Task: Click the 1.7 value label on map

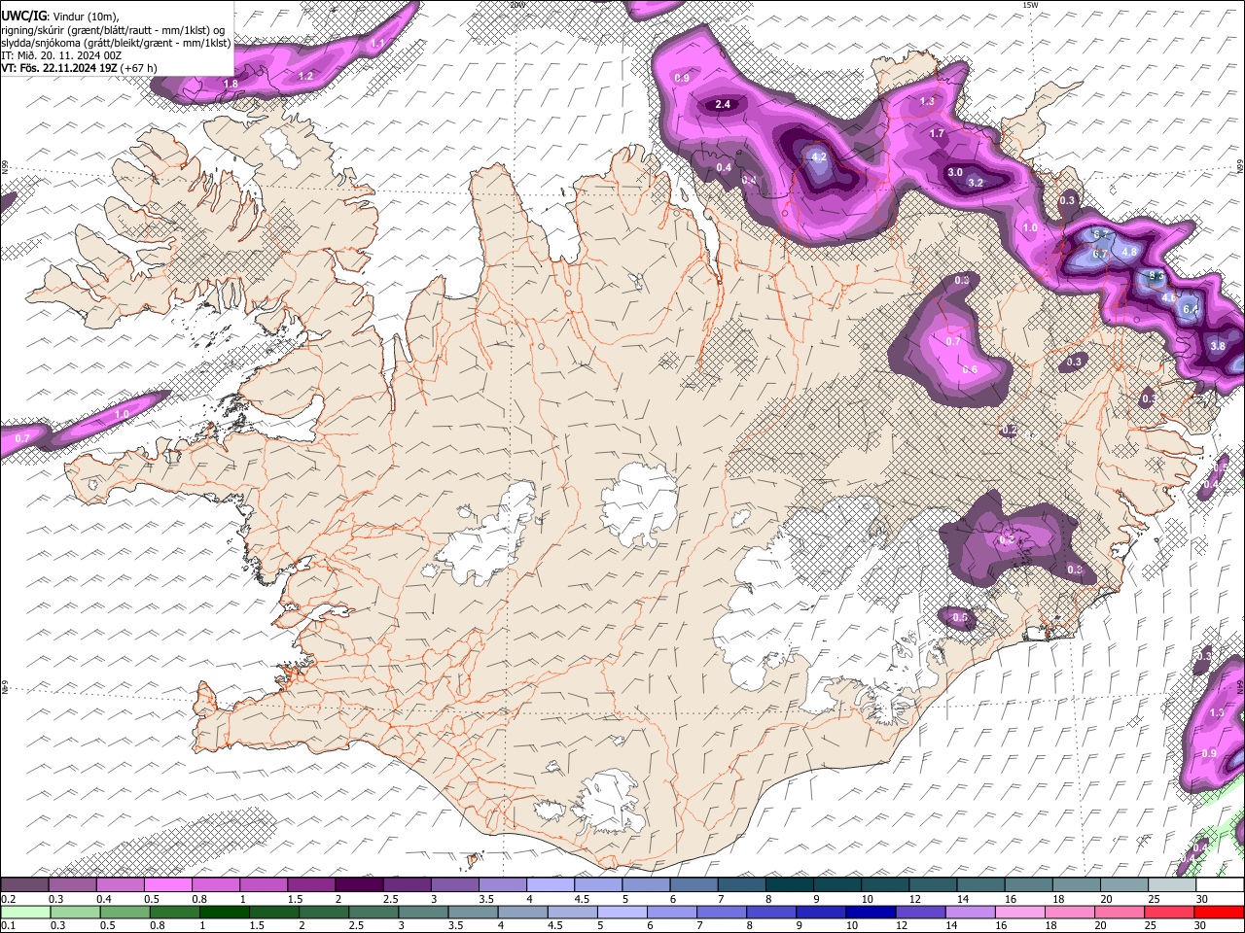Action: pyautogui.click(x=937, y=133)
